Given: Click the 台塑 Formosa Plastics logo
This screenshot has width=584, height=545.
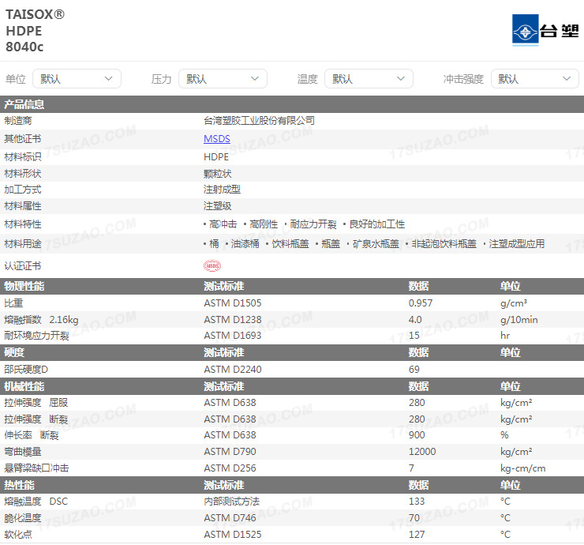Looking at the screenshot, I should pyautogui.click(x=545, y=30).
